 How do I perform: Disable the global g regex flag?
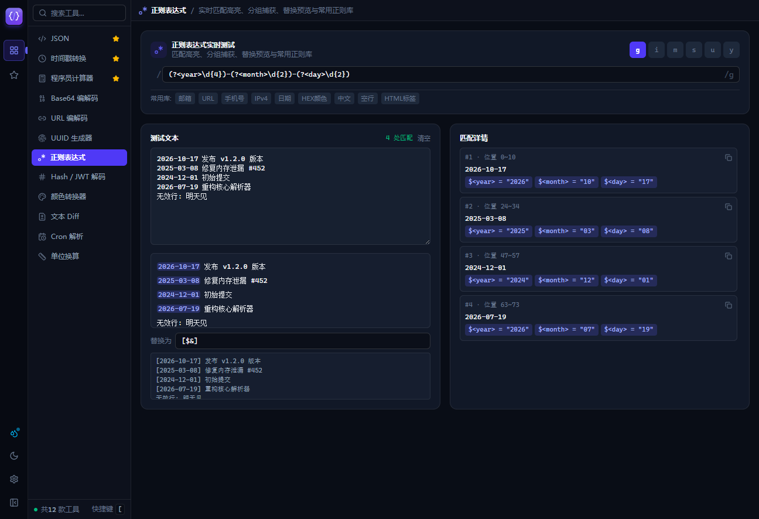click(x=638, y=50)
